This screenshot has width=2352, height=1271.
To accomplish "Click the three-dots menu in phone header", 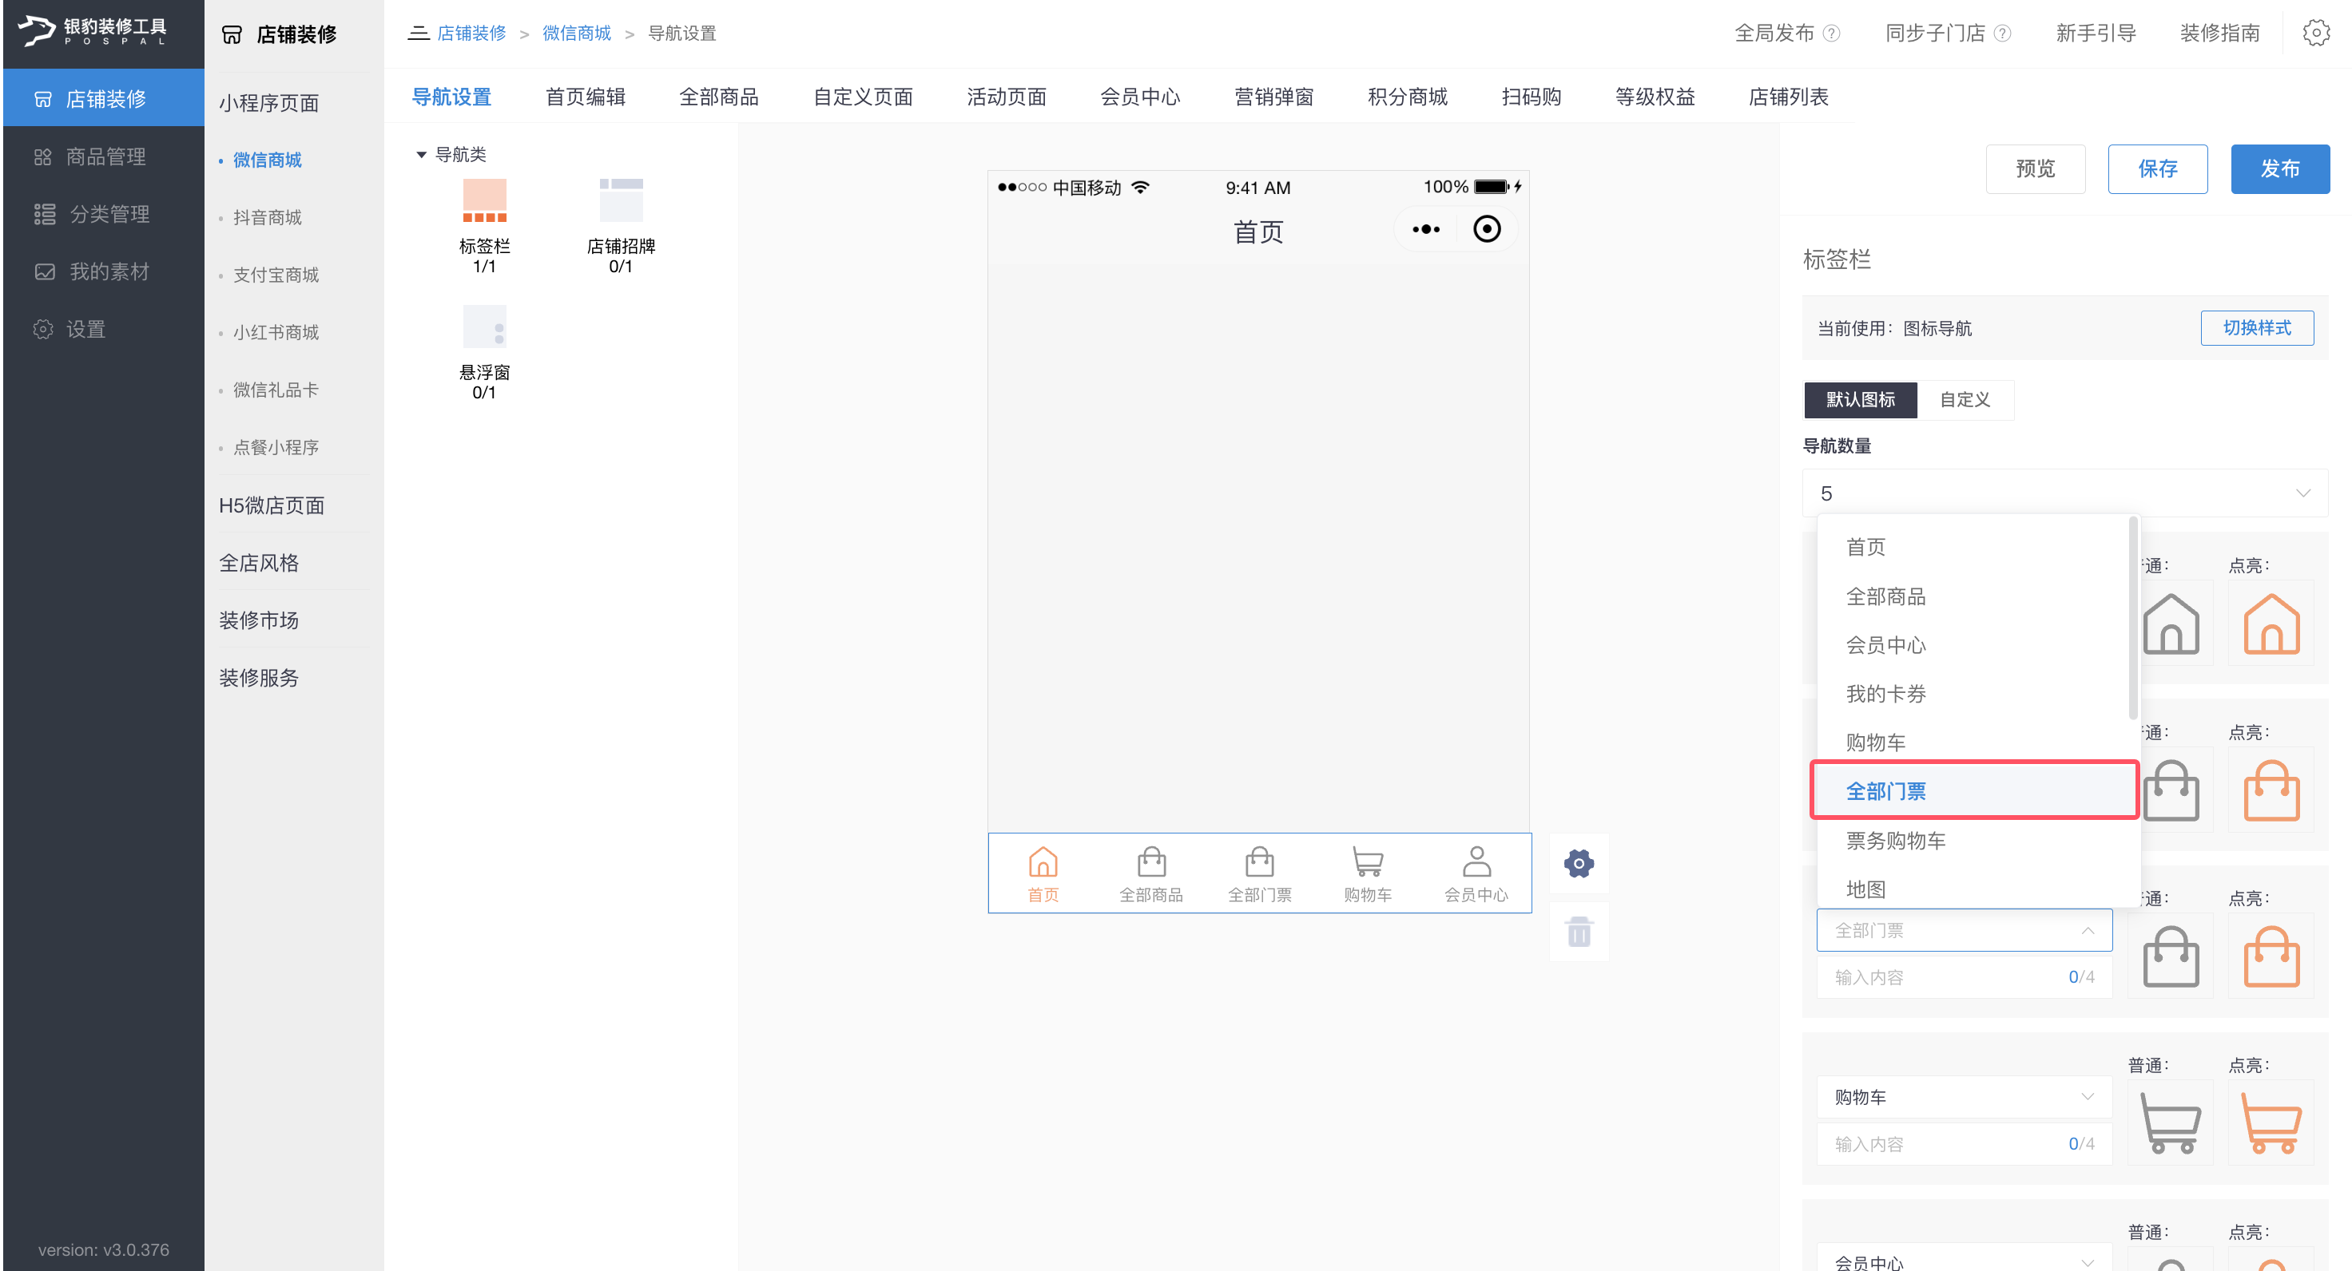I will tap(1425, 230).
